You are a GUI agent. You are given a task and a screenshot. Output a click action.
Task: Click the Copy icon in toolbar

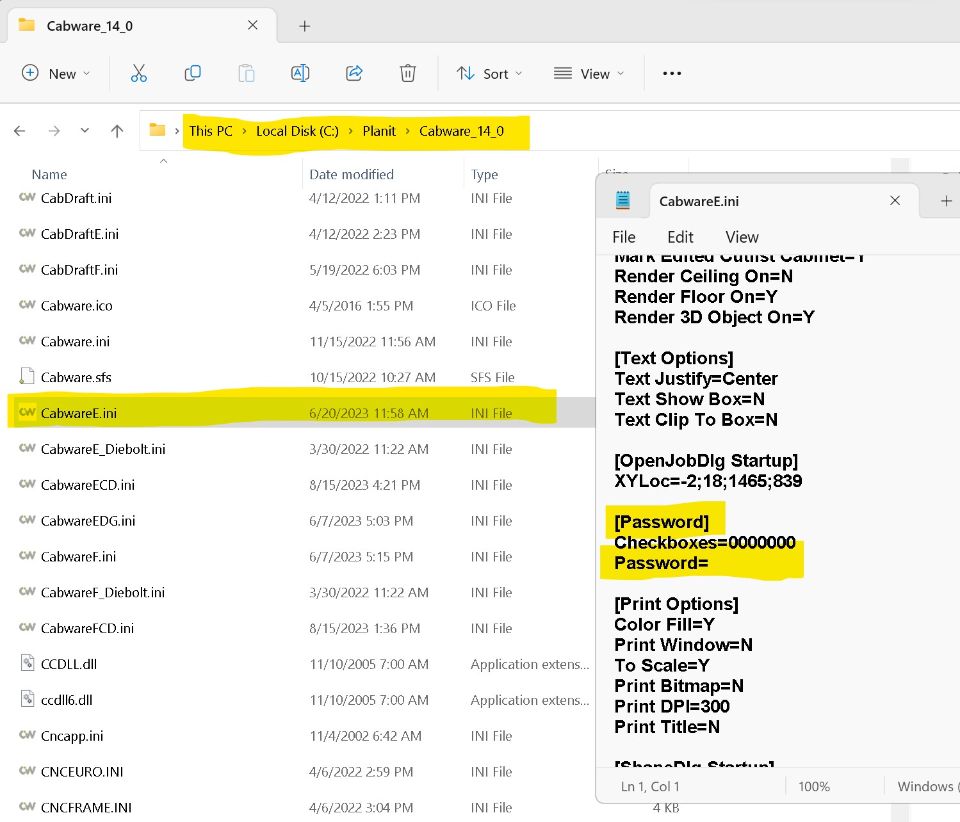pyautogui.click(x=193, y=74)
